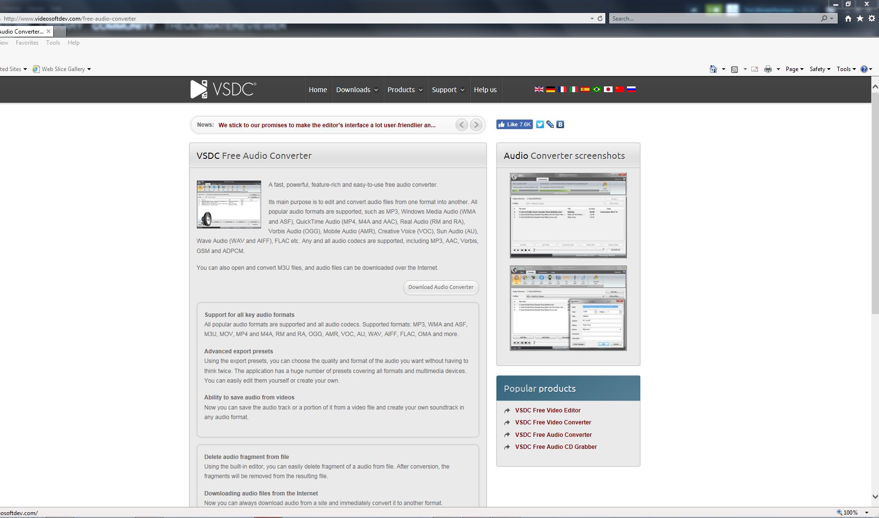The image size is (879, 518).
Task: Open the Help us page in site navigation
Action: coord(485,90)
